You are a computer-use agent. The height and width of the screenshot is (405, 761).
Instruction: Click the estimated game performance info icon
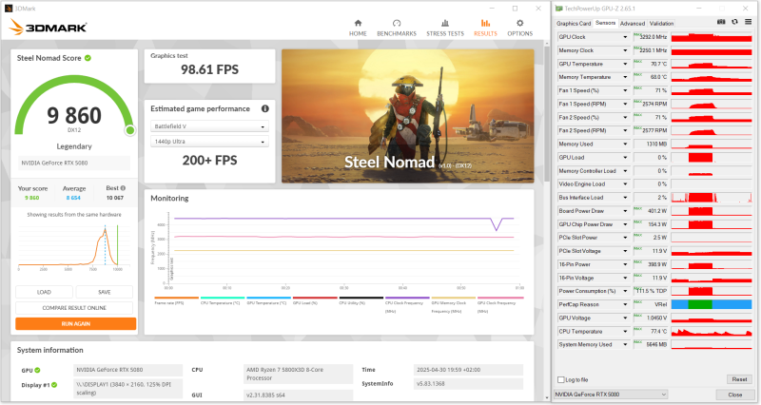pyautogui.click(x=265, y=108)
